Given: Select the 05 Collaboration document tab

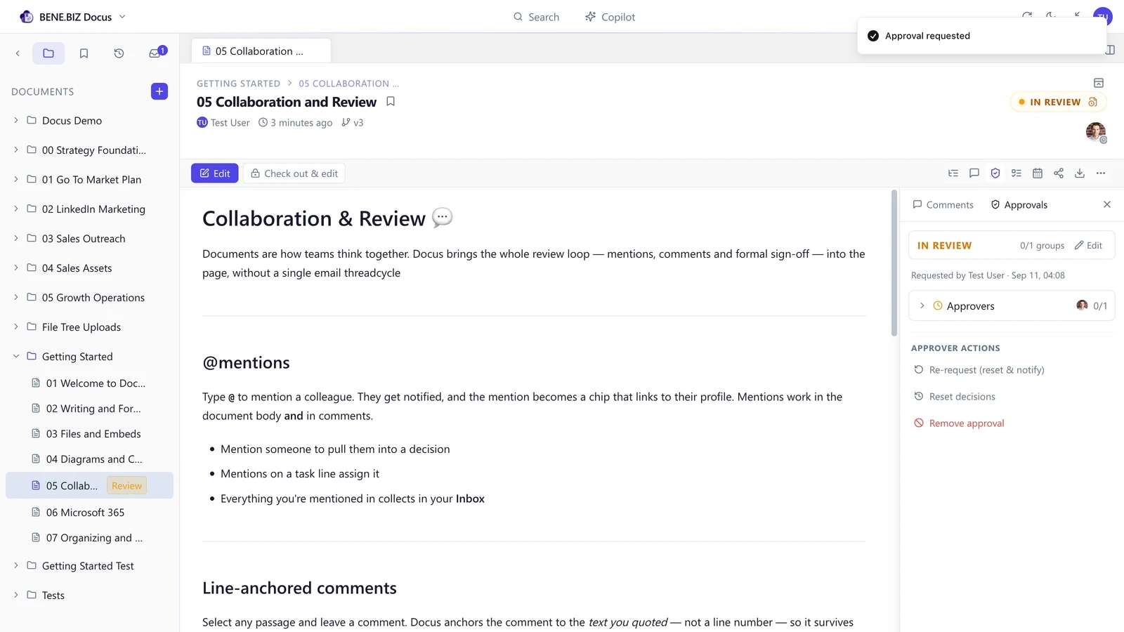Looking at the screenshot, I should click(261, 51).
